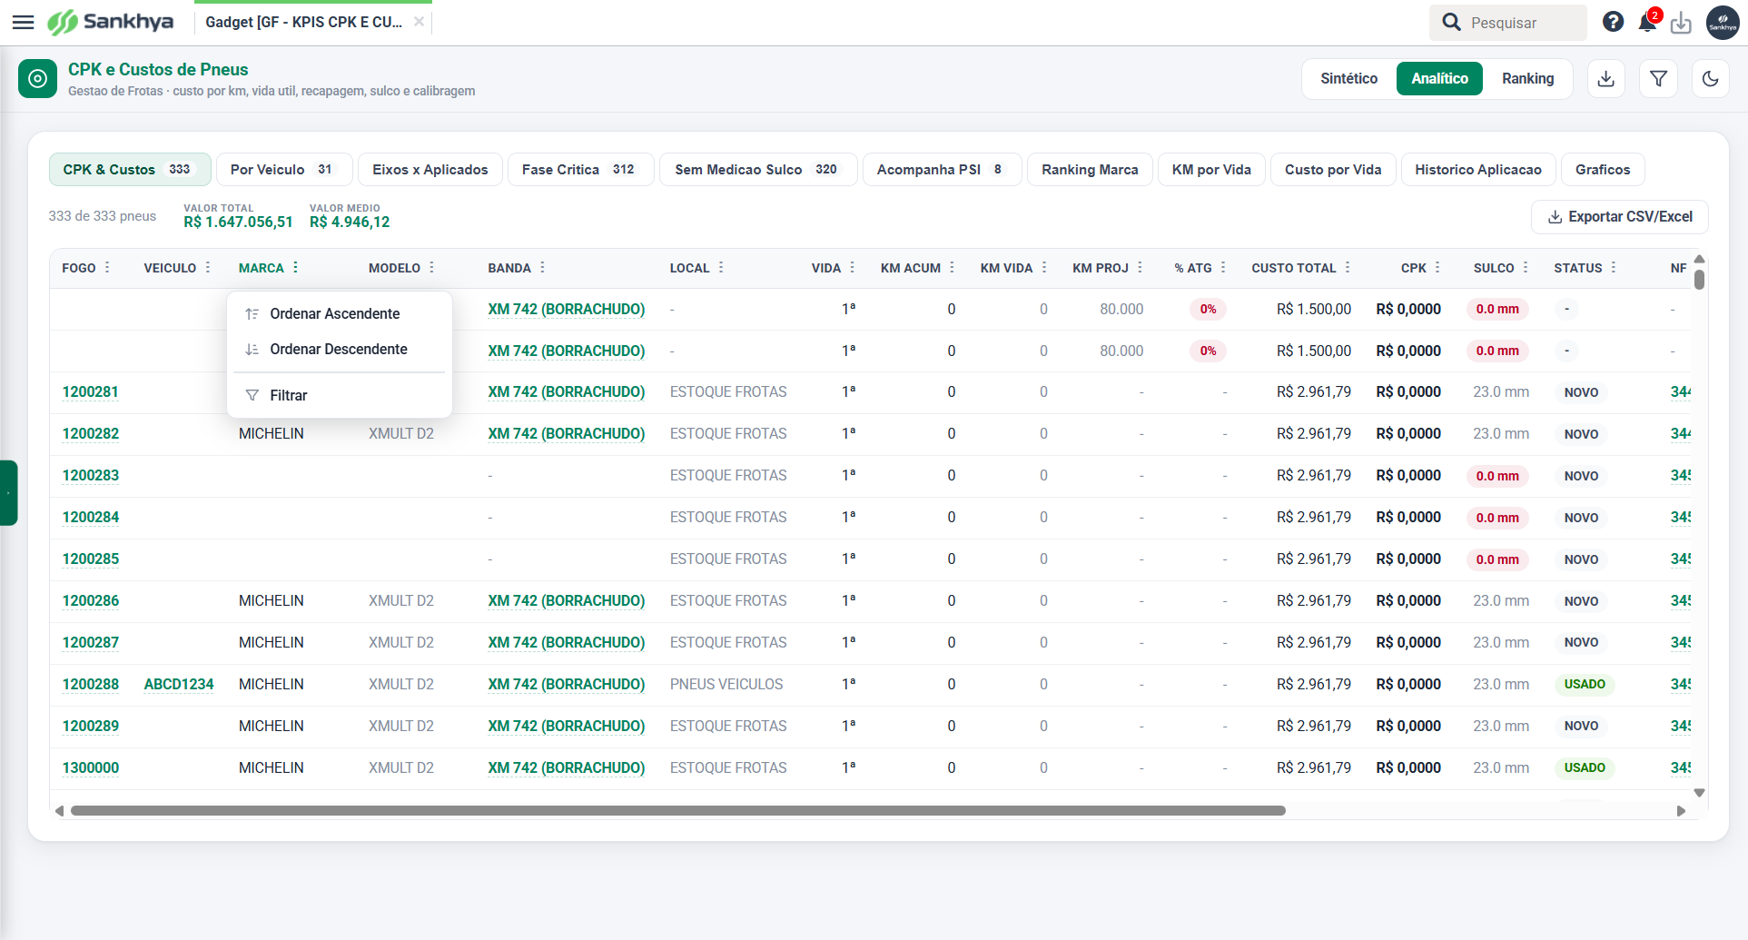Toggle dark mode moon icon
1748x940 pixels.
(x=1710, y=79)
